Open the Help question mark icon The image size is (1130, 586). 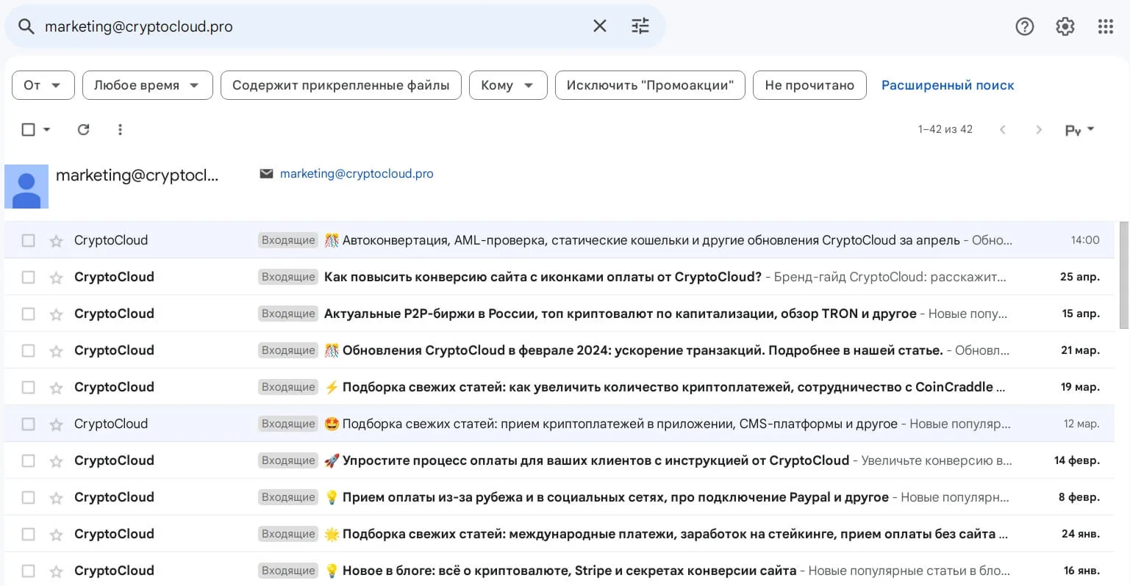click(x=1024, y=26)
